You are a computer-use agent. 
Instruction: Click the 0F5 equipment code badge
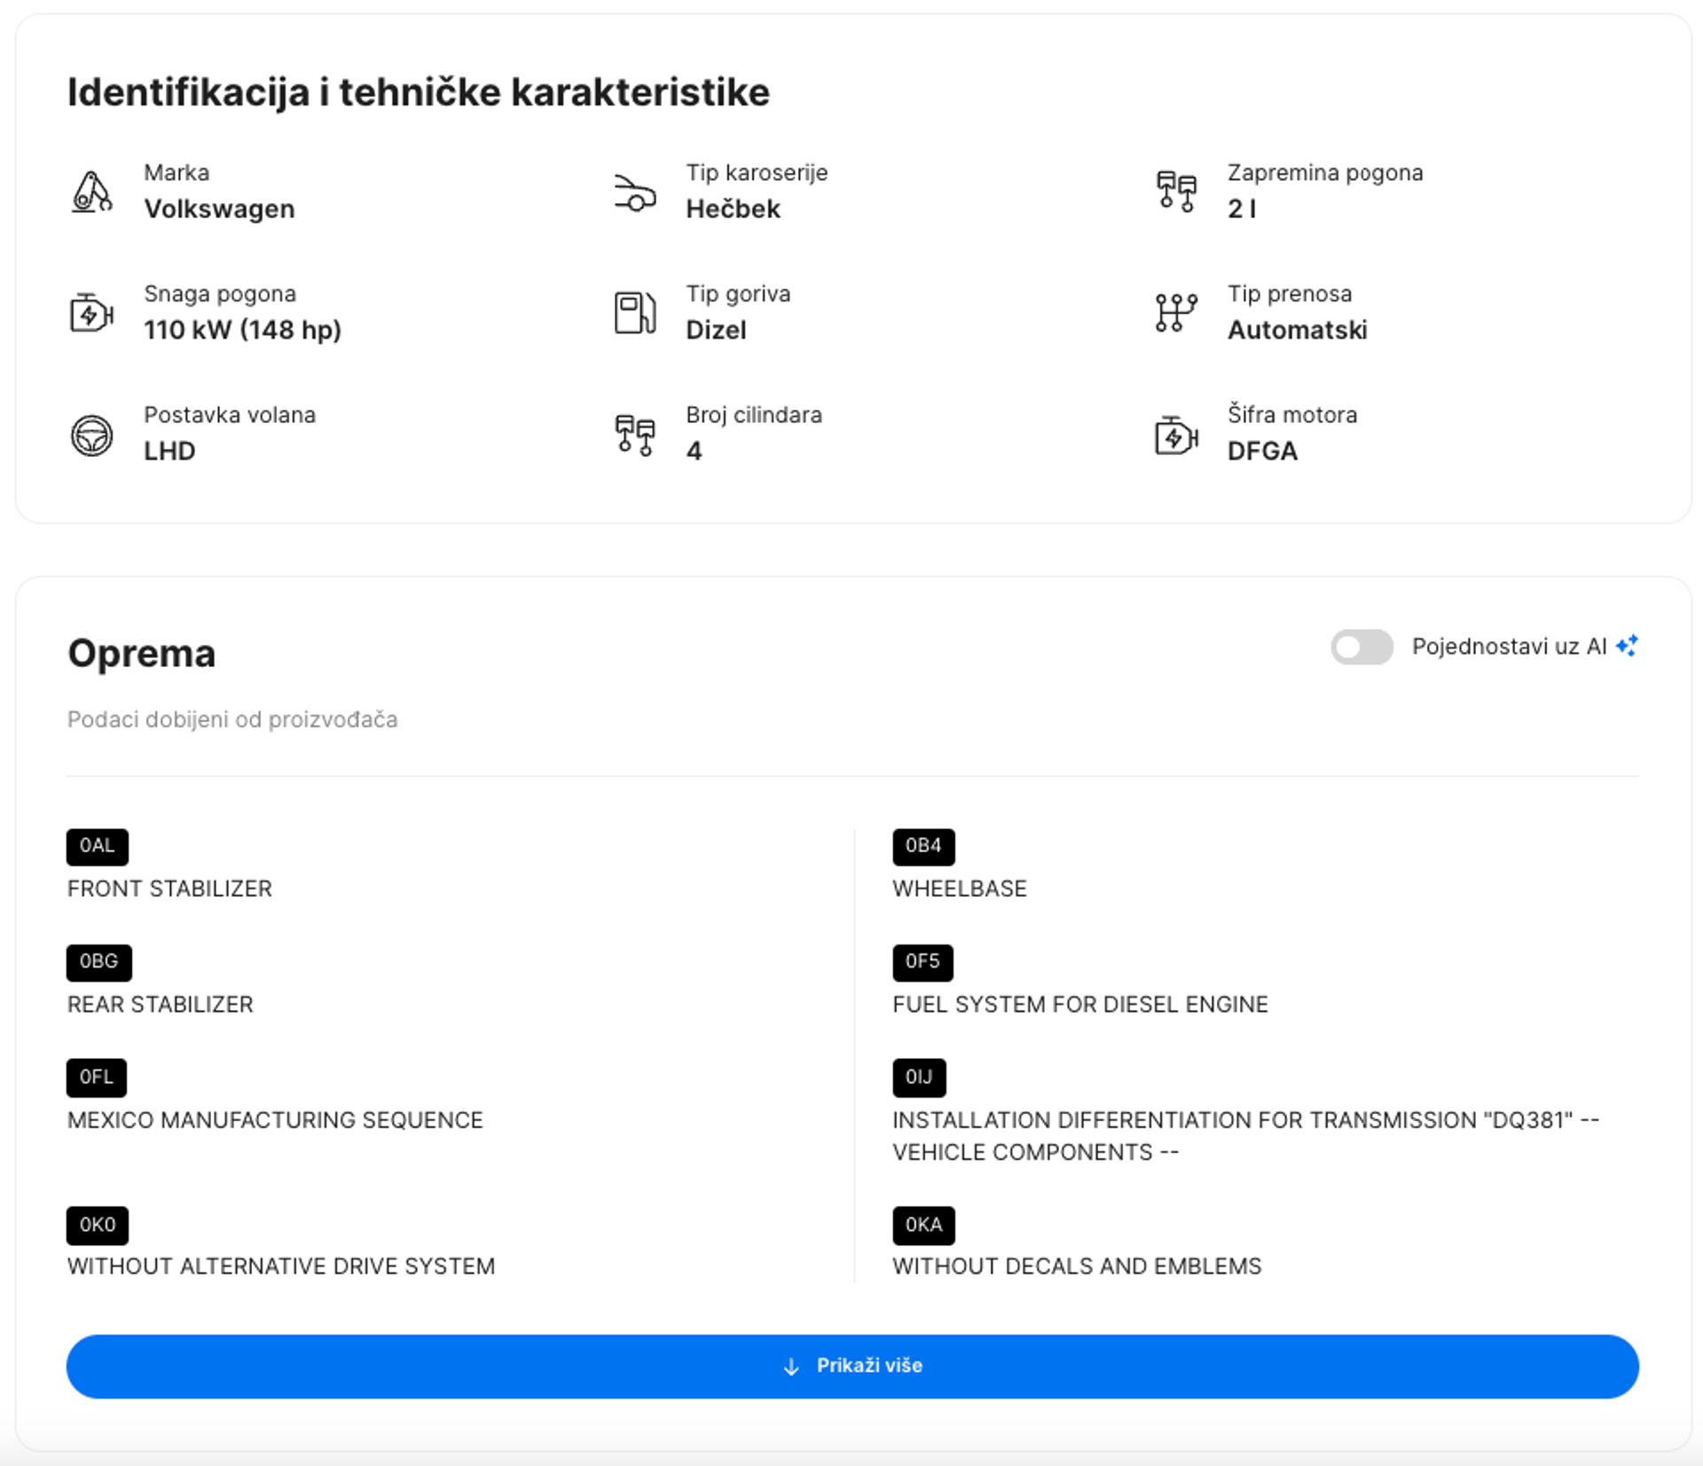(x=922, y=962)
